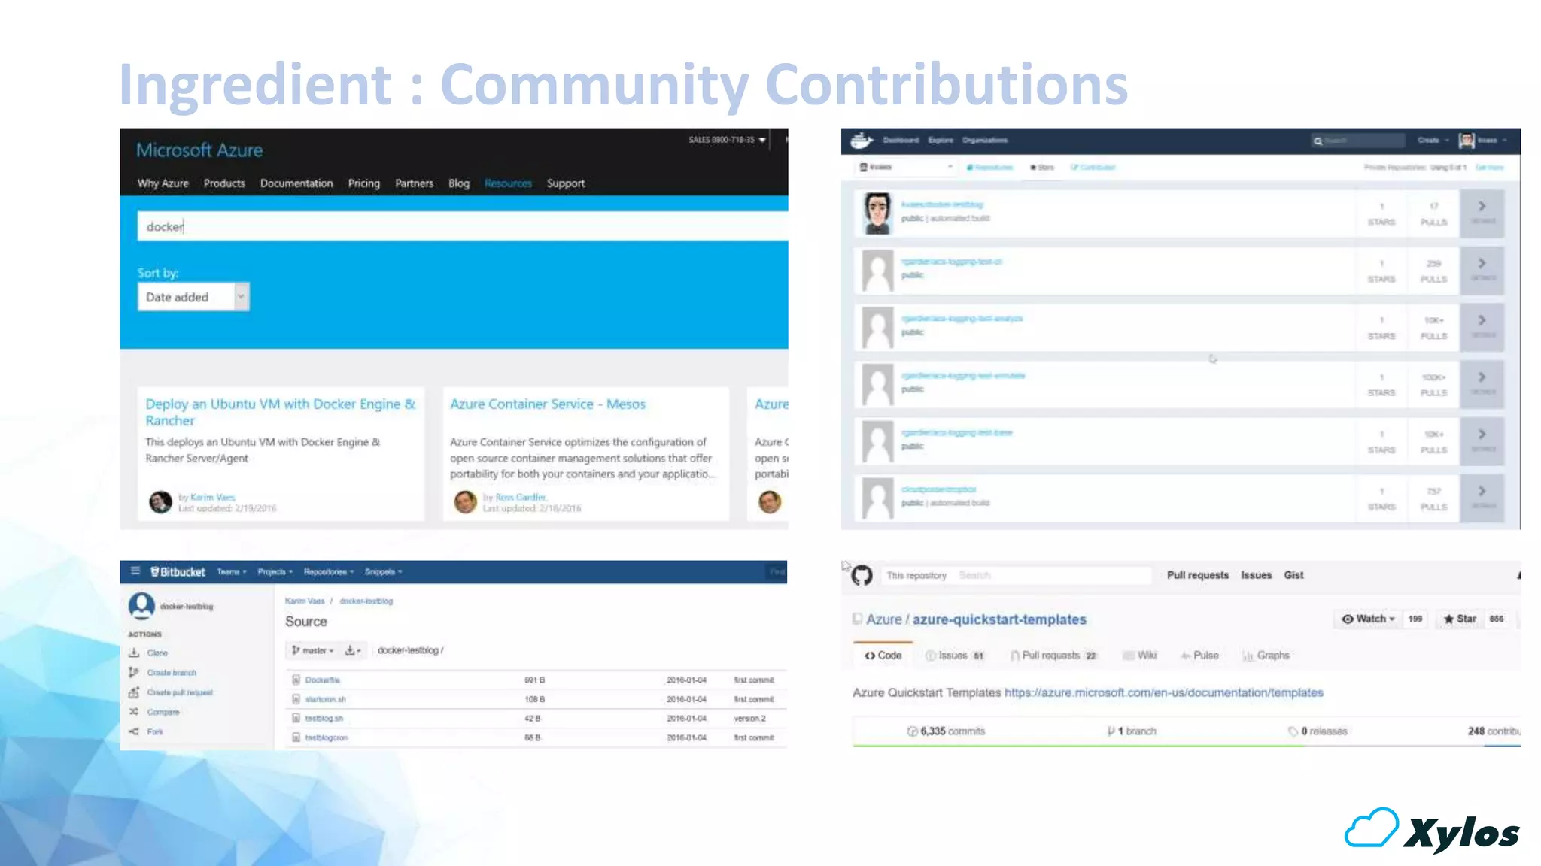Star the azure-quickstart-templates repository
This screenshot has width=1541, height=866.
(1460, 619)
